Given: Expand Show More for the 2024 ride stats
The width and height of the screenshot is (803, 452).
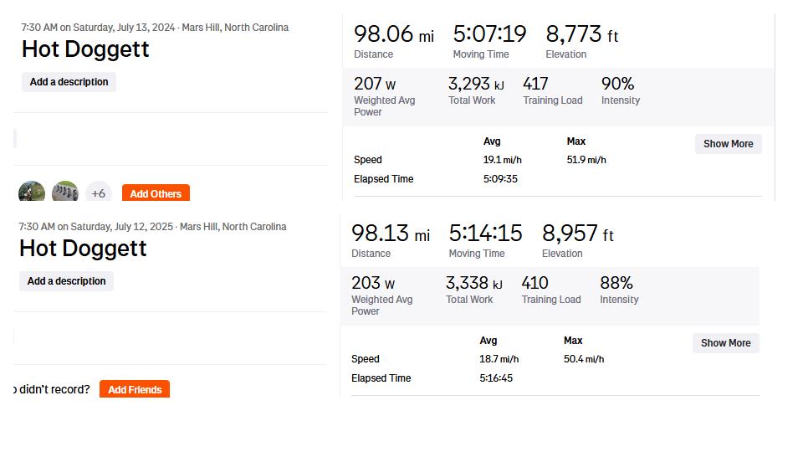Looking at the screenshot, I should [728, 144].
